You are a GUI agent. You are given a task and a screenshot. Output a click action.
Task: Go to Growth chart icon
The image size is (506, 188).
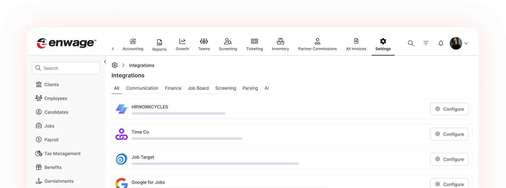182,41
